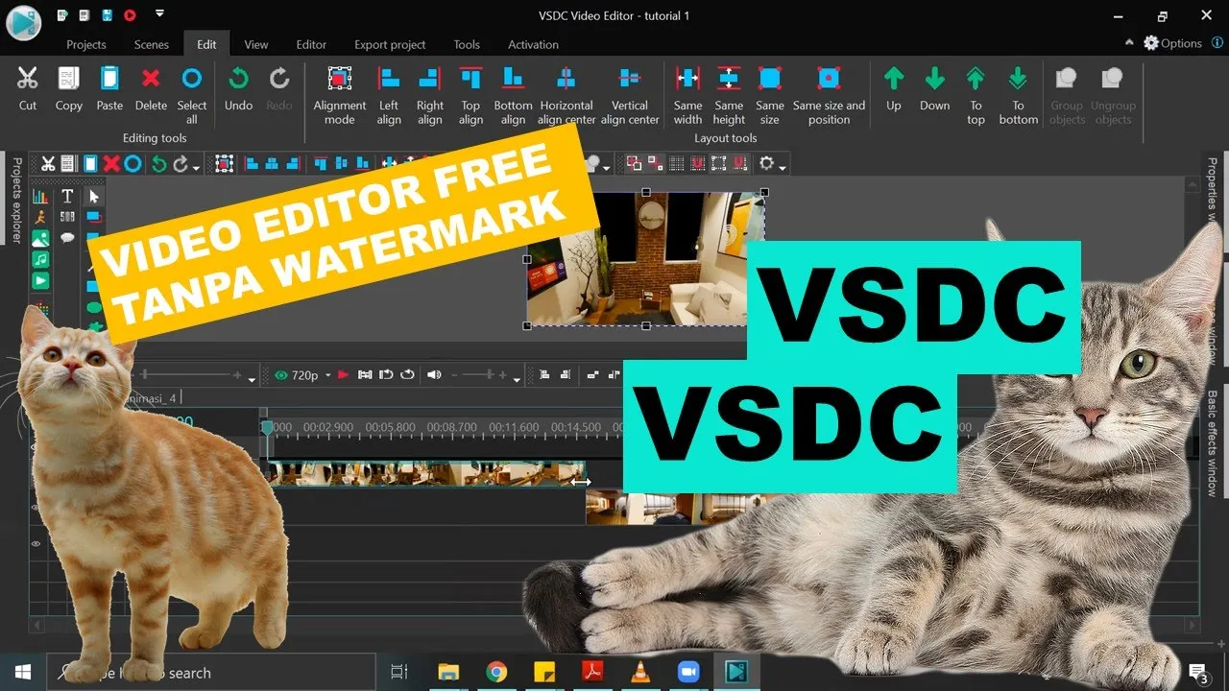Select the first video clip on the timeline
The height and width of the screenshot is (691, 1229).
(427, 473)
